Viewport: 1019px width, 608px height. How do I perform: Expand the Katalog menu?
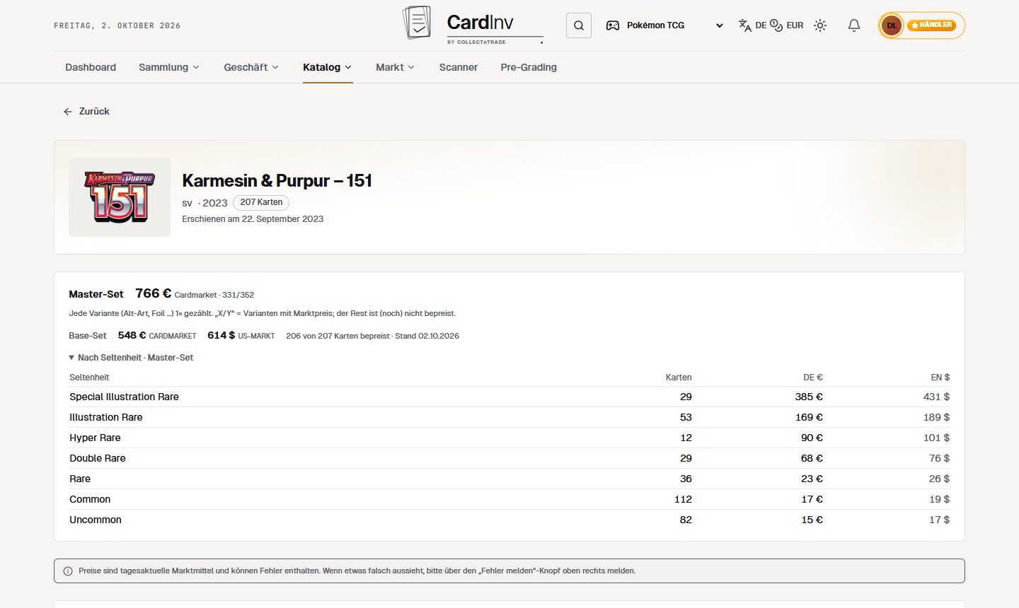(x=328, y=67)
